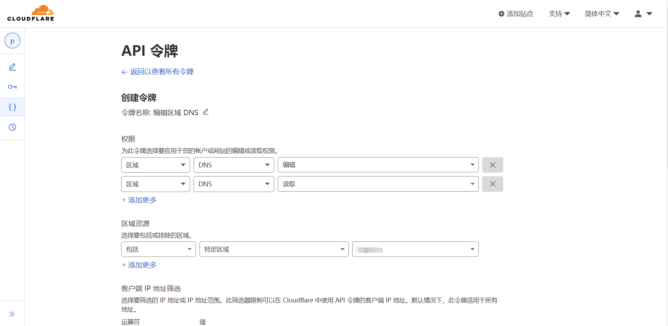Open the blurred zone name dropdown

pyautogui.click(x=415, y=249)
